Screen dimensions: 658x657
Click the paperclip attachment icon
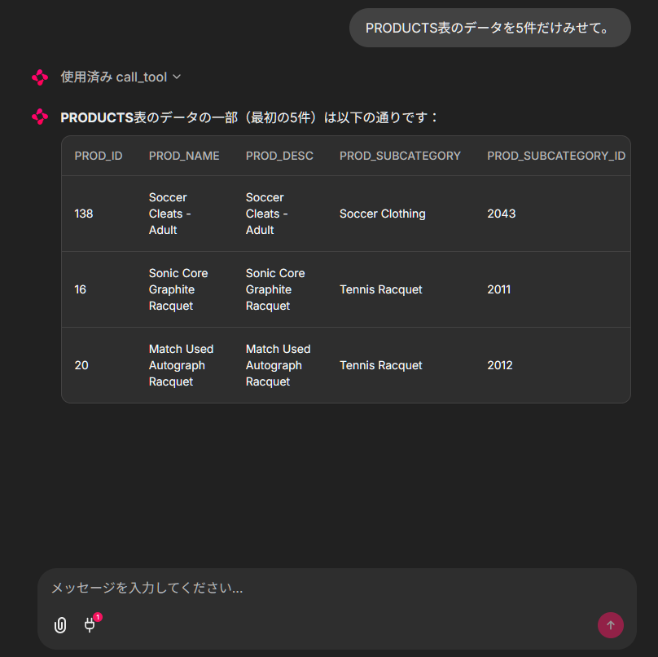[60, 625]
